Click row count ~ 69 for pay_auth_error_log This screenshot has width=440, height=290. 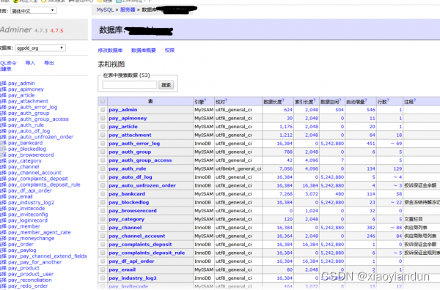point(396,144)
